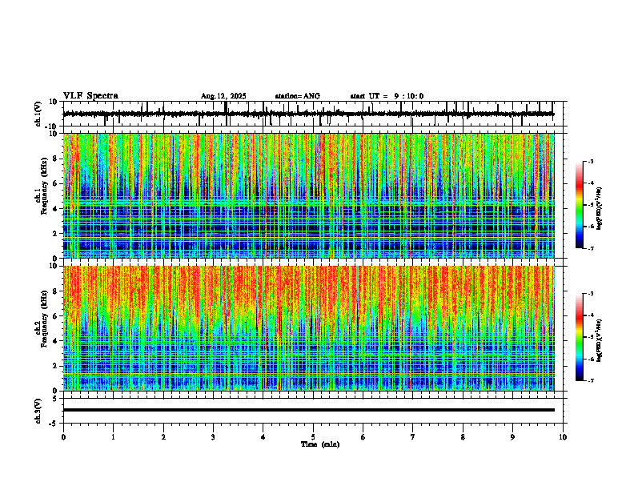Screen dimensions: 634x490
Task: Click the ch.1 voltage waveform trace
Action: pyautogui.click(x=308, y=114)
